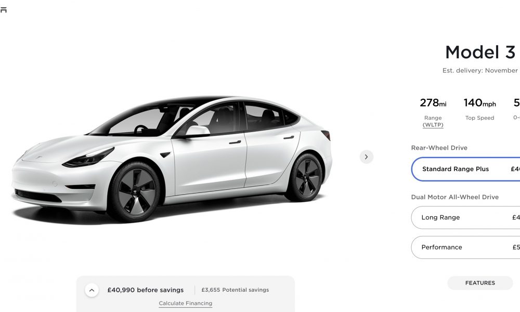
Task: Click the white Model 3 car image
Action: tap(172, 159)
